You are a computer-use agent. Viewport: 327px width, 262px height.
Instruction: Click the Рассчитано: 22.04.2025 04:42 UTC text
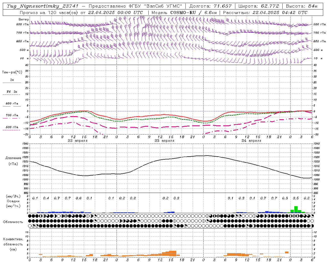(x=265, y=13)
